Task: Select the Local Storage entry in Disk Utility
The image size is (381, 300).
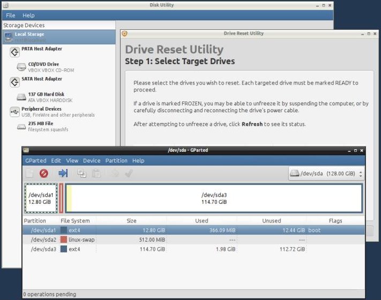Action: 59,37
